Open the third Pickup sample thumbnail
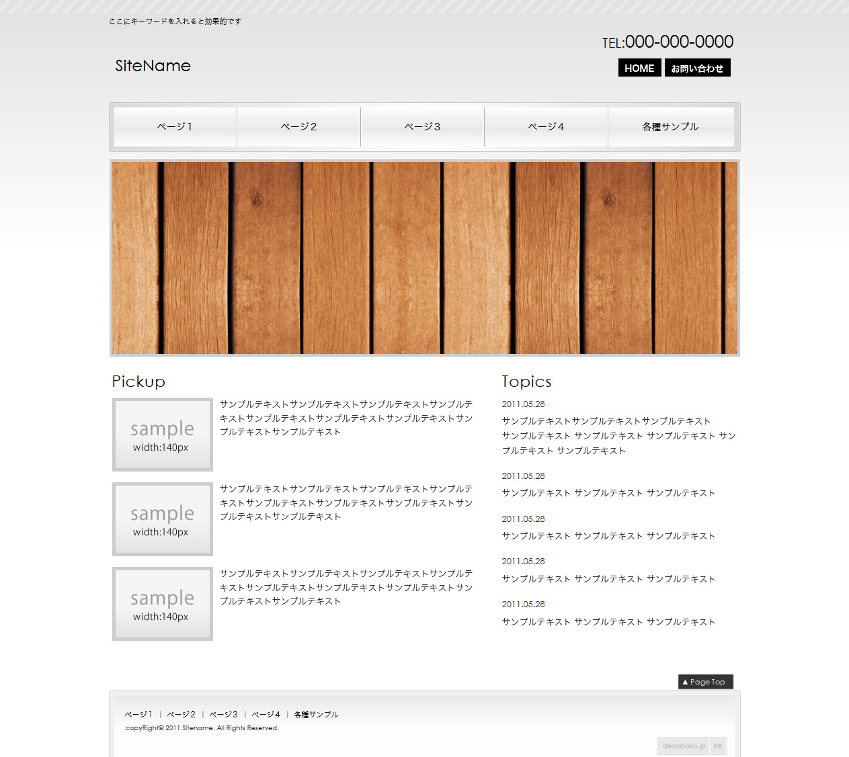 (x=163, y=604)
